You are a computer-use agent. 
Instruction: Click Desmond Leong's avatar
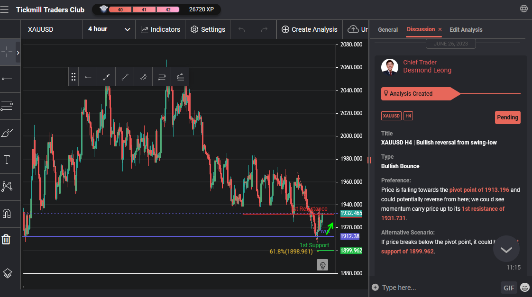coord(389,67)
